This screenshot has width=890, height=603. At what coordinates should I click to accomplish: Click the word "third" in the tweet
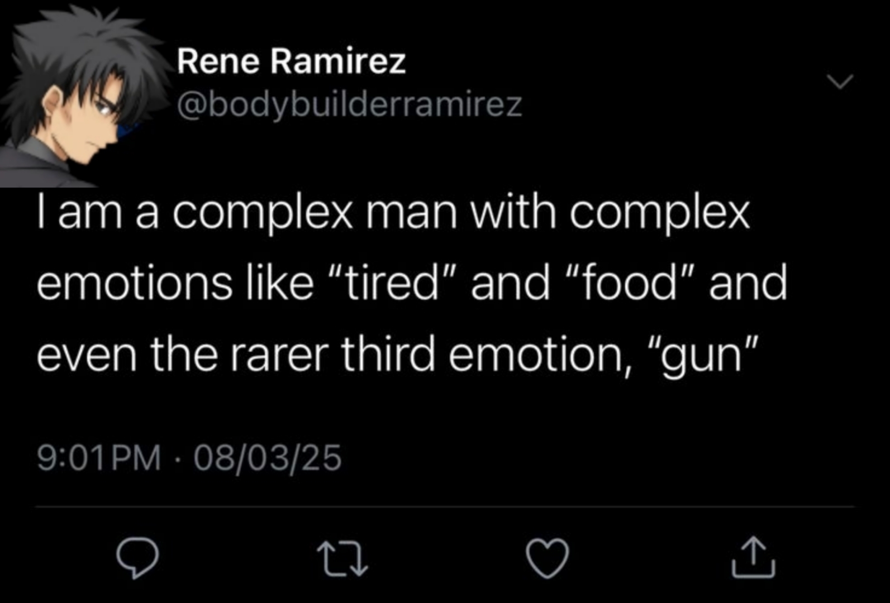[387, 355]
